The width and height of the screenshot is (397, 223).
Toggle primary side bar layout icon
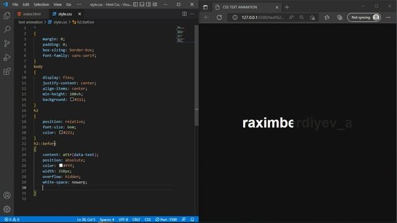136,4
